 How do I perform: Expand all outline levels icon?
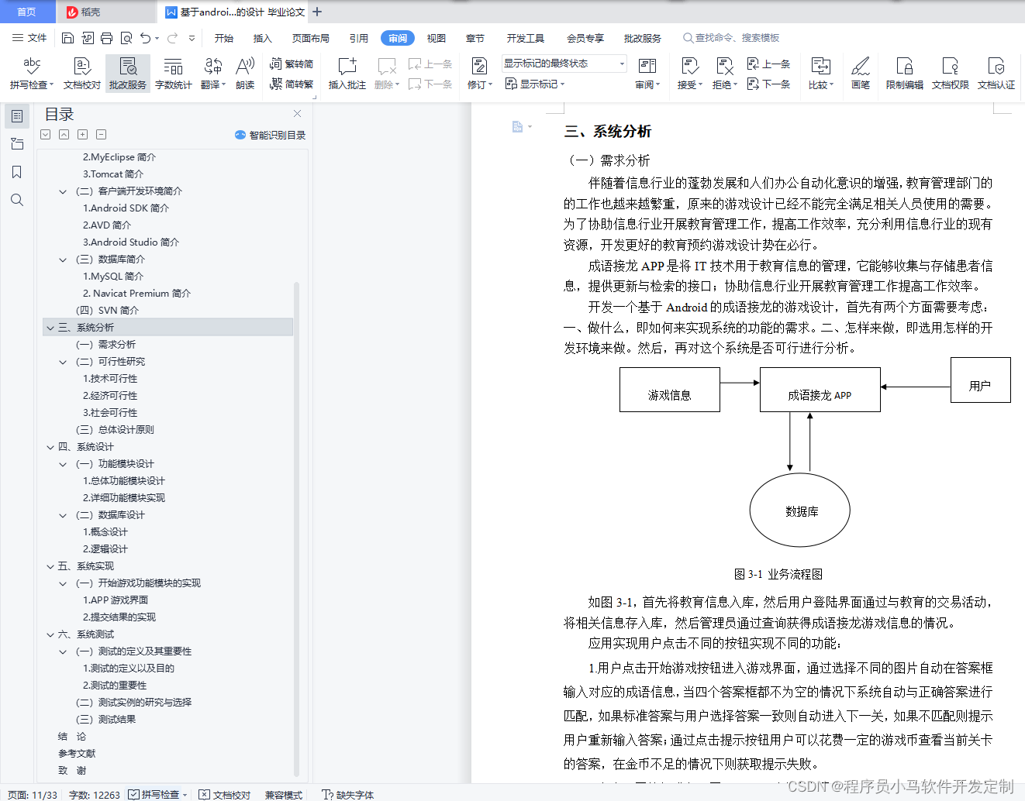coord(82,135)
